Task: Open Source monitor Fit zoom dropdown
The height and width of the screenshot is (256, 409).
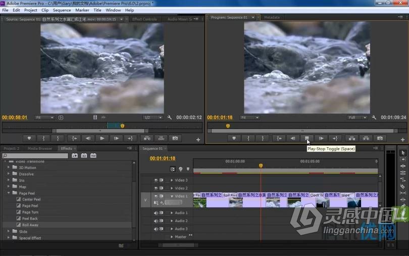Action: point(44,117)
